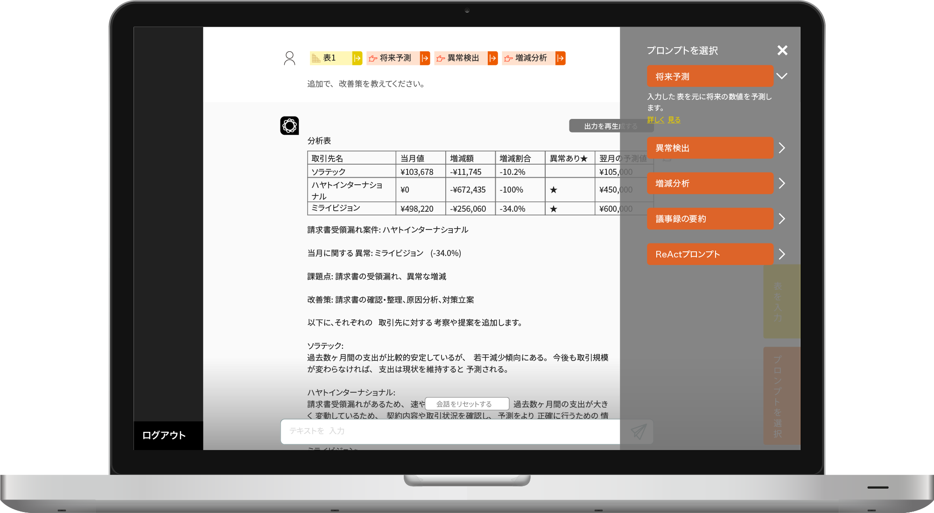Close the プロンプトを選択 panel
This screenshot has height=513, width=934.
[x=782, y=50]
